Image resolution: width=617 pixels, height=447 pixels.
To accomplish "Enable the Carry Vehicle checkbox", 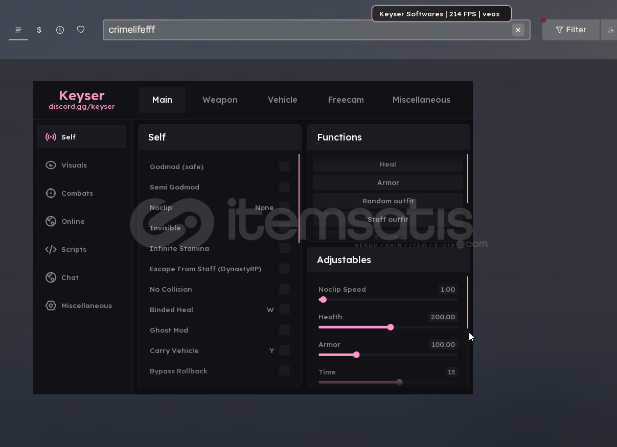I will [284, 350].
